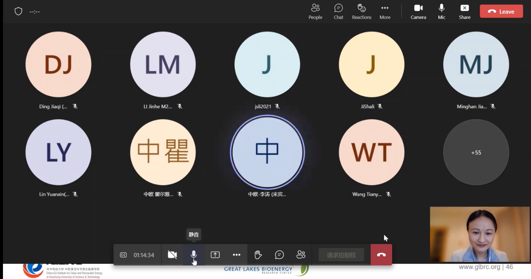Open chat bubble in bottom toolbar
Viewport: 531px width, 279px height.
pos(279,255)
